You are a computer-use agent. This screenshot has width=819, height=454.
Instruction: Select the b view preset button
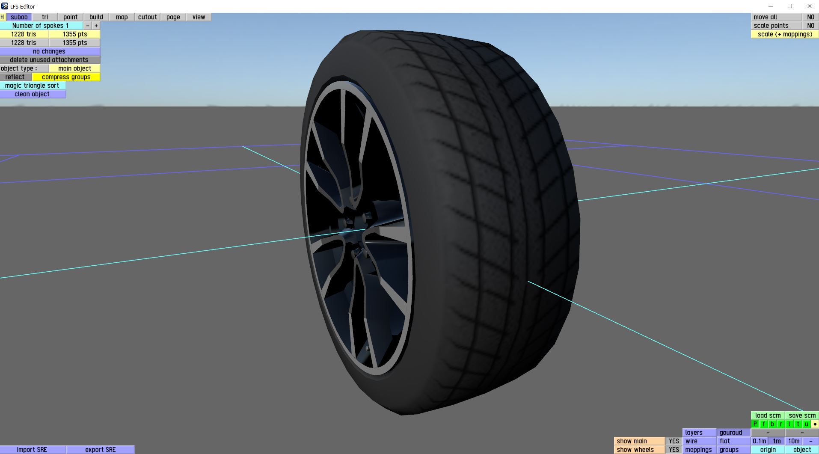772,424
